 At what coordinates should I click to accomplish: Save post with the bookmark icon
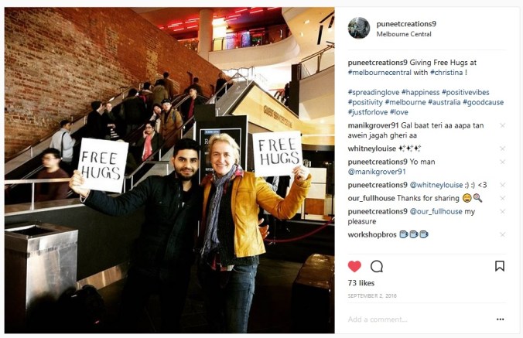499,266
